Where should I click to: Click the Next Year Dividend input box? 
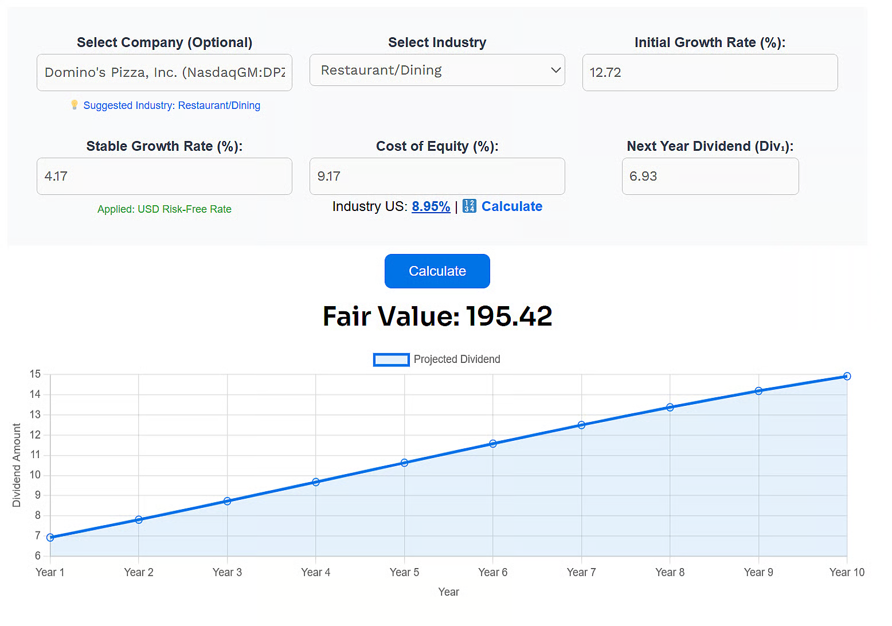pos(709,176)
